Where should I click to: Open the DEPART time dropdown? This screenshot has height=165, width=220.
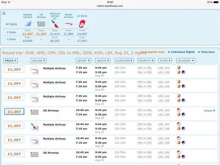(x=83, y=61)
